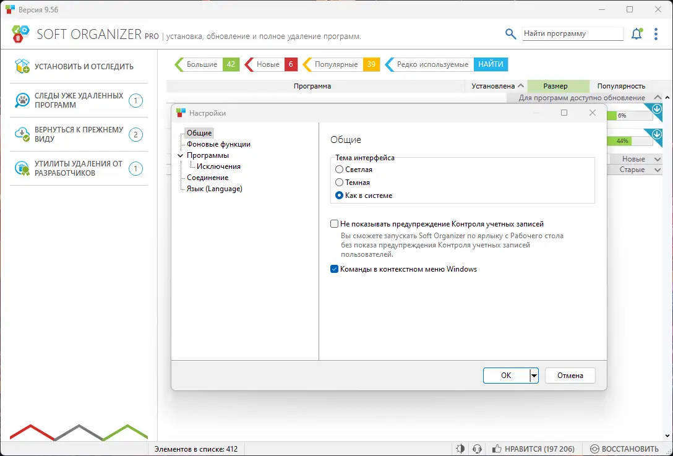The height and width of the screenshot is (456, 673).
Task: Open the Соединение settings section
Action: click(x=207, y=178)
